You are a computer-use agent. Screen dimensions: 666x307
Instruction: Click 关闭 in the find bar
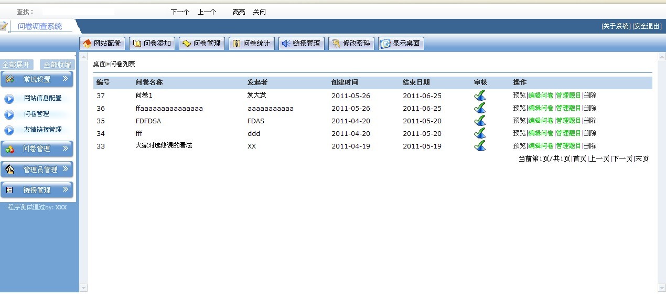point(259,12)
